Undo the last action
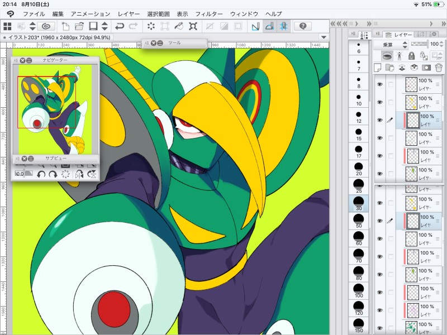The image size is (447, 335). [x=120, y=26]
